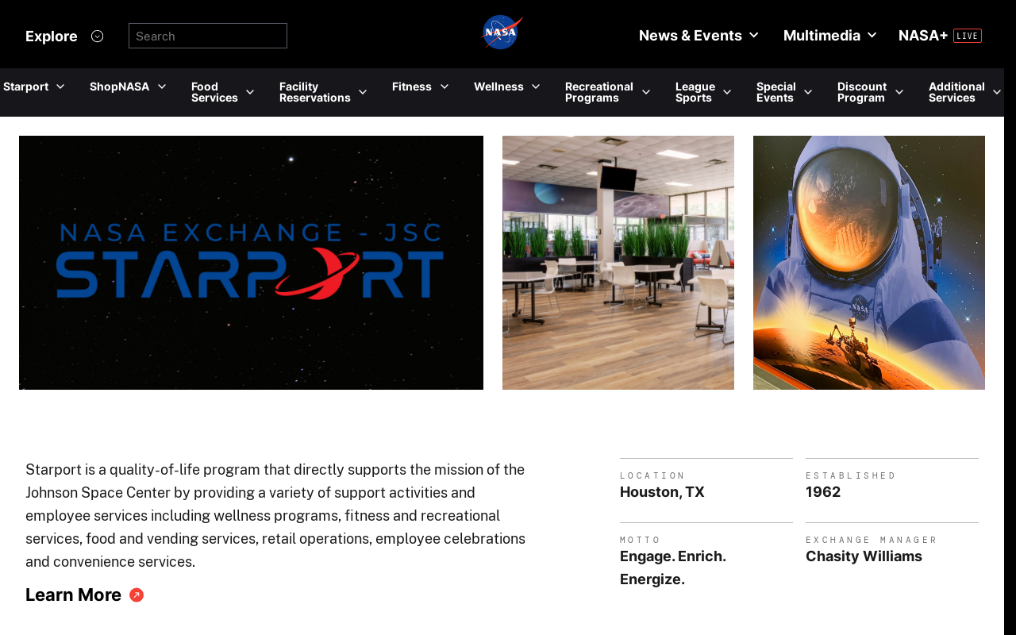Click the cafeteria dining room photo
The height and width of the screenshot is (635, 1016).
pyautogui.click(x=618, y=263)
